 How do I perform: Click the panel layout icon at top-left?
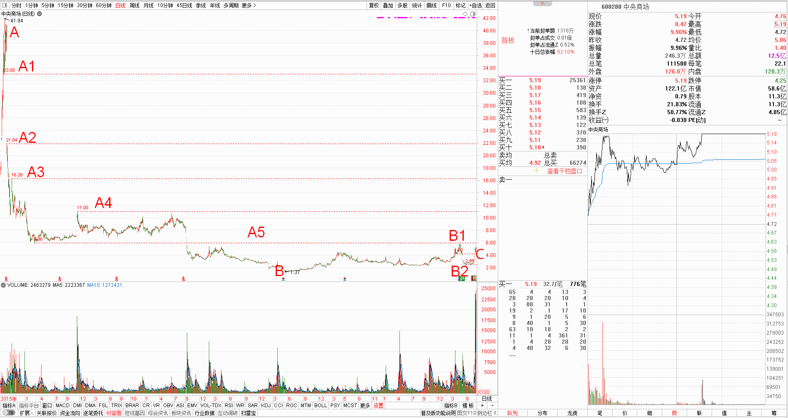click(5, 5)
